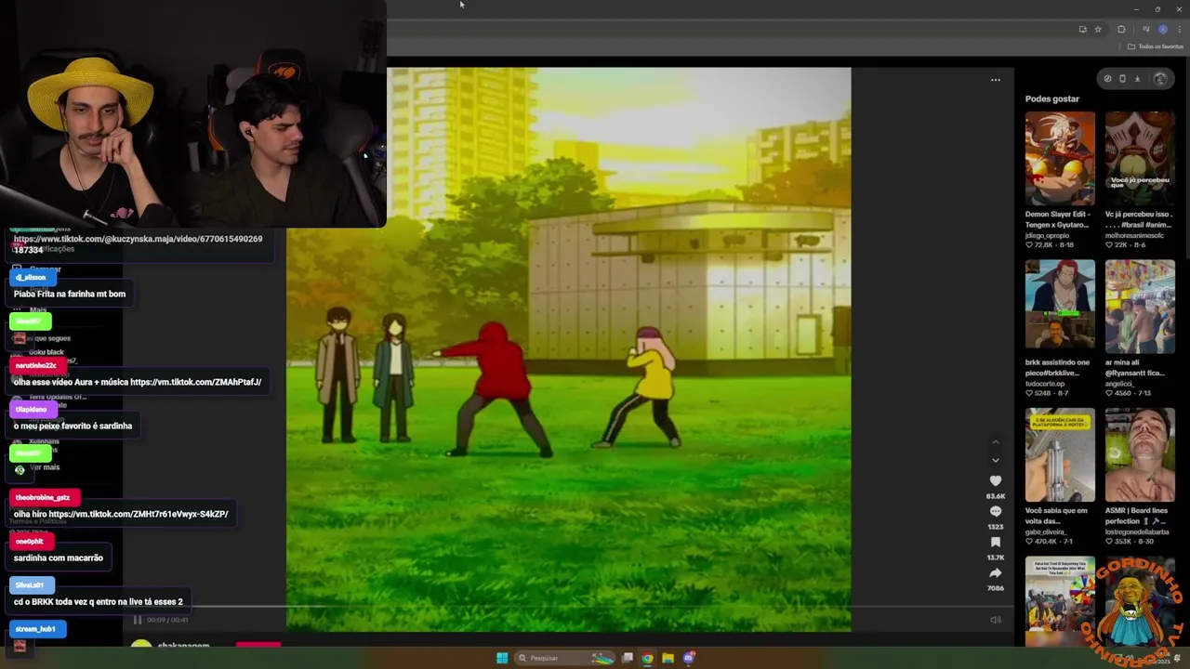Click the Podes gostar heading

click(x=1051, y=98)
